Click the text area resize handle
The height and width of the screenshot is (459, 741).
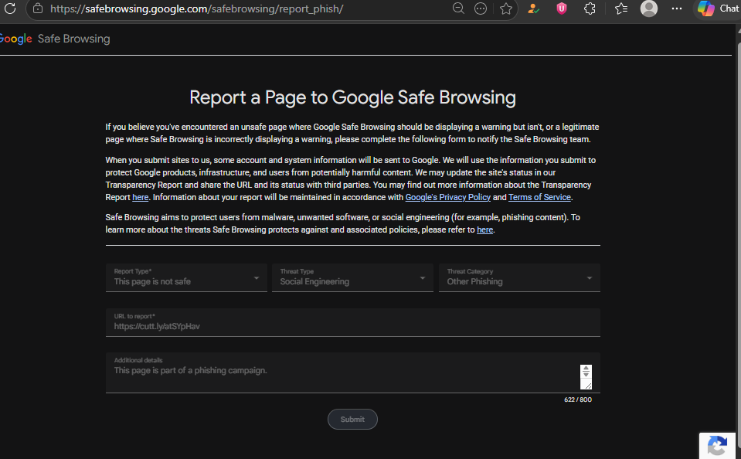586,385
